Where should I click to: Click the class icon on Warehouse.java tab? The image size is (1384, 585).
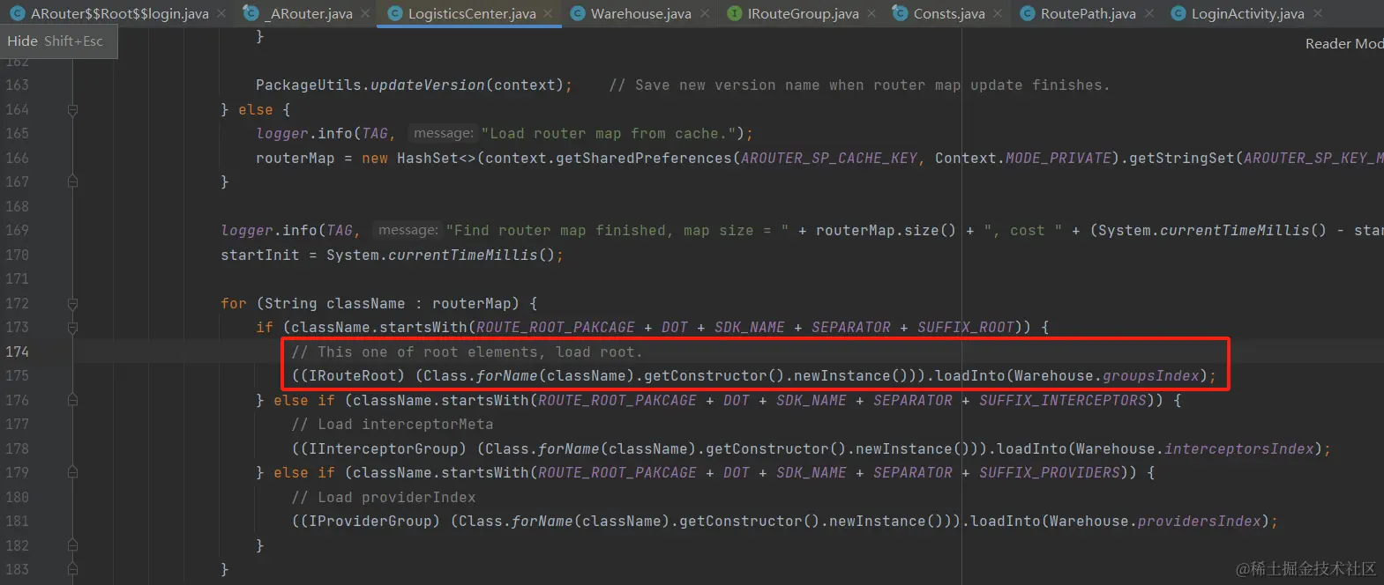[x=577, y=13]
